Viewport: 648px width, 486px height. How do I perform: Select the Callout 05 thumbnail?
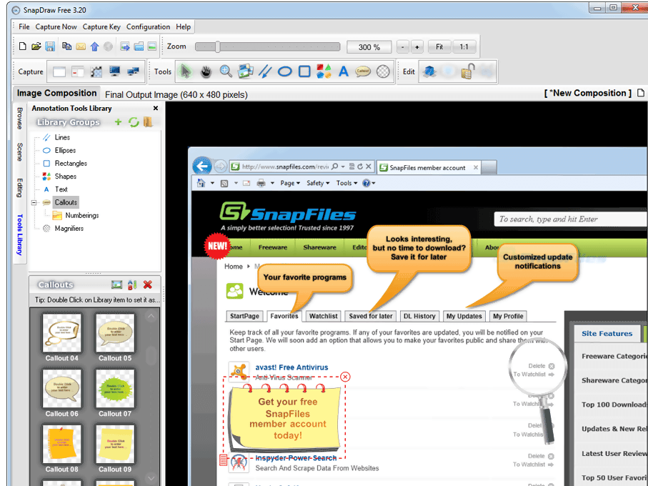pyautogui.click(x=115, y=333)
